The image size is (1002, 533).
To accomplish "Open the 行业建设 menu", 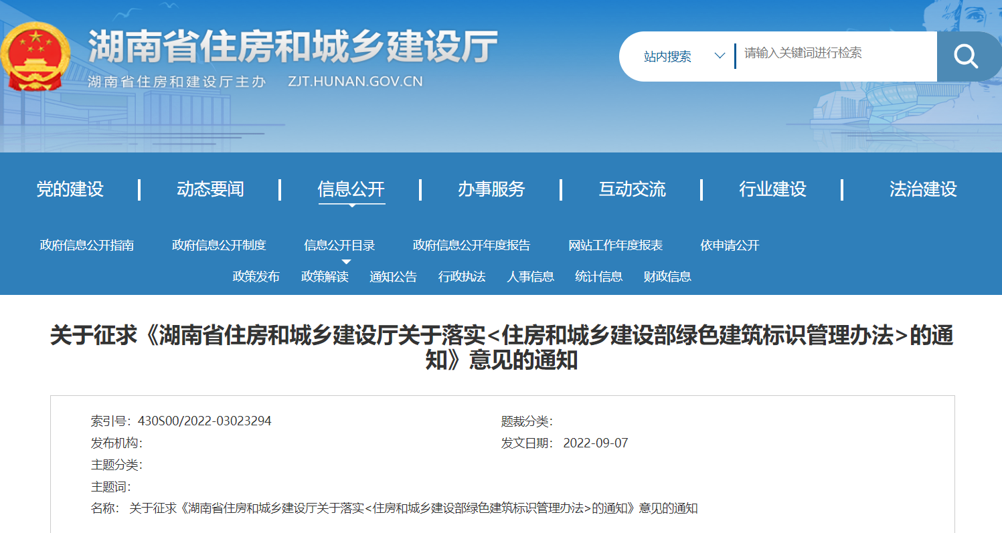I will (x=772, y=189).
